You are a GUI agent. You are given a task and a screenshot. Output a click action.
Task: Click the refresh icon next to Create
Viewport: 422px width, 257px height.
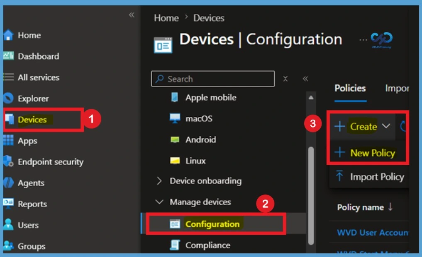[402, 126]
